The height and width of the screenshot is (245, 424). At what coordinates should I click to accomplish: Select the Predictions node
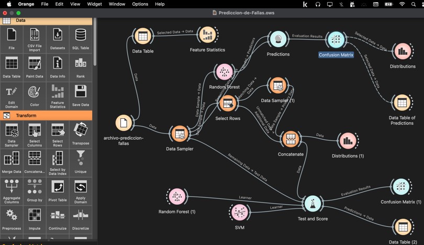coord(278,39)
